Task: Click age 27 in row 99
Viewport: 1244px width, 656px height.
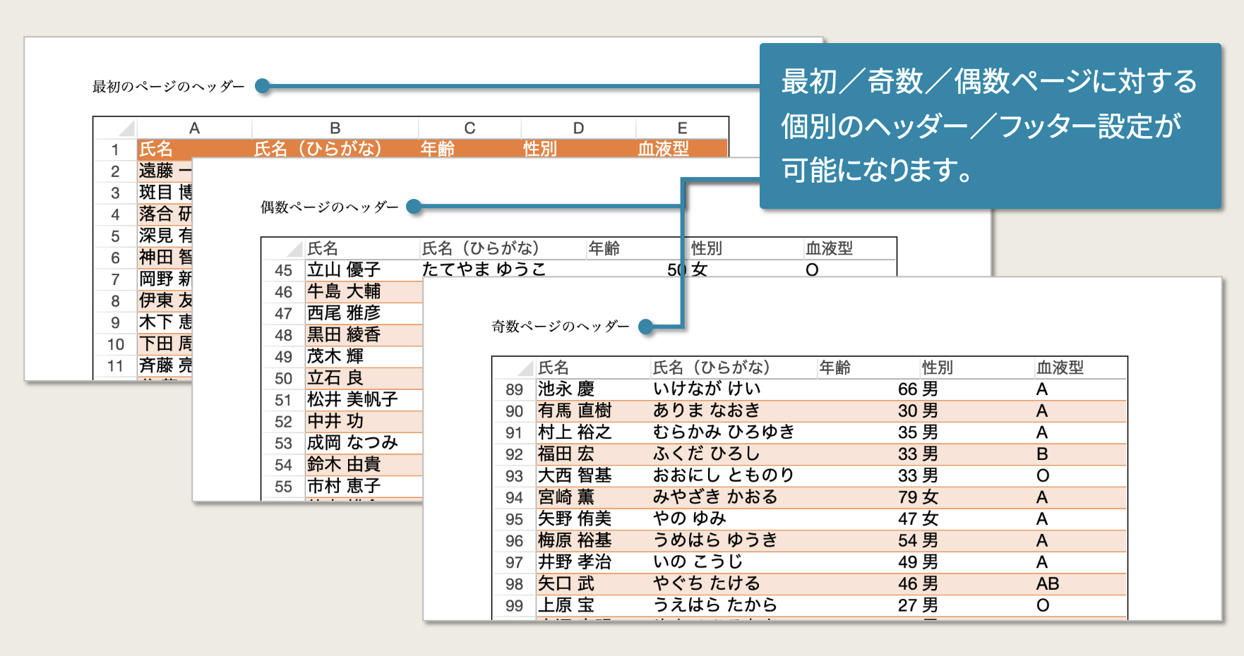Action: click(x=907, y=605)
